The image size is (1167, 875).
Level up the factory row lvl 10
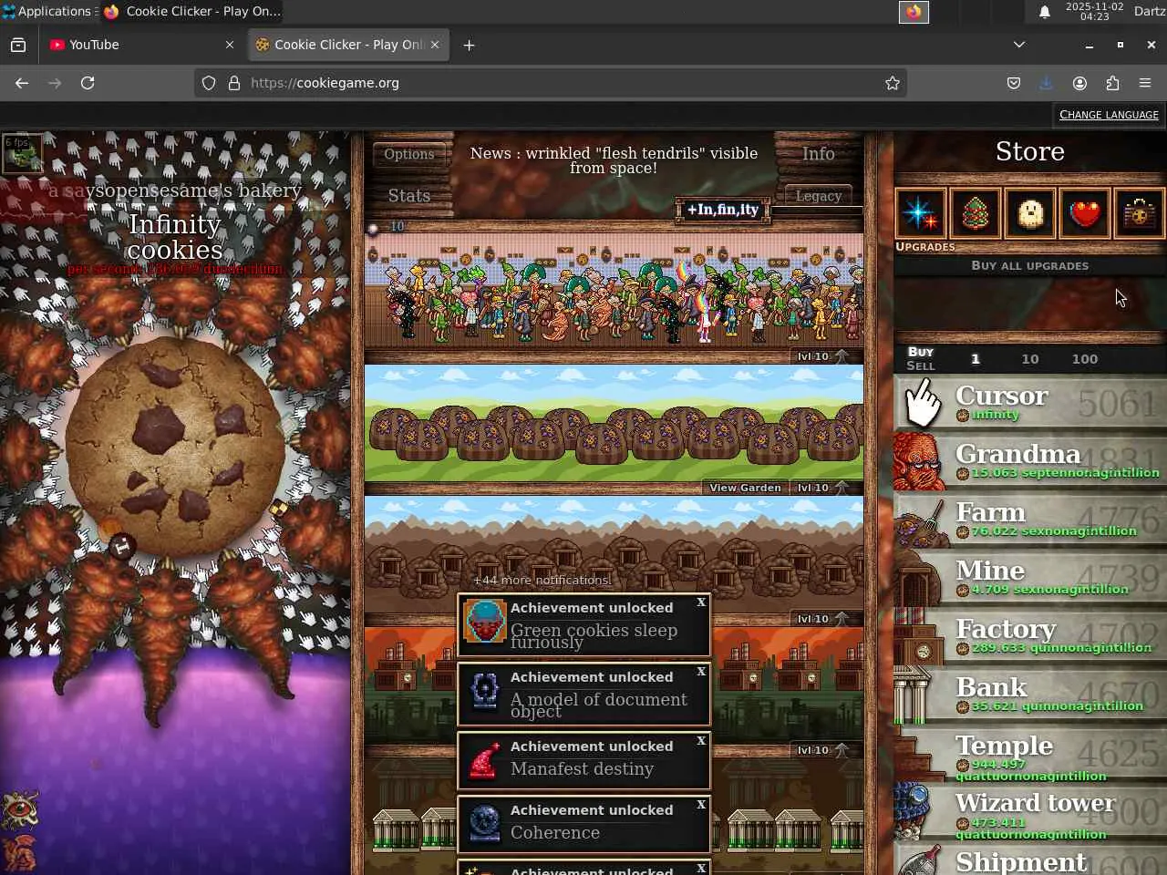pos(822,750)
